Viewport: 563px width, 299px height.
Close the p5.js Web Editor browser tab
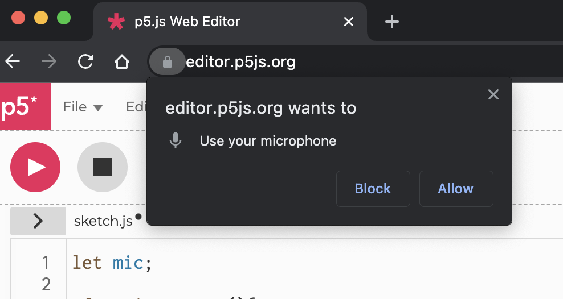349,22
